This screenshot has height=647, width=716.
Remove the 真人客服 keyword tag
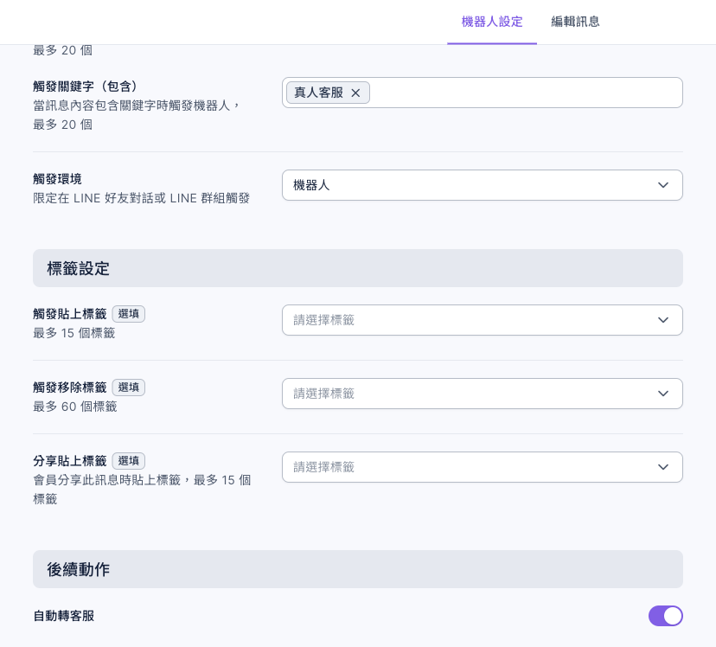tap(355, 93)
